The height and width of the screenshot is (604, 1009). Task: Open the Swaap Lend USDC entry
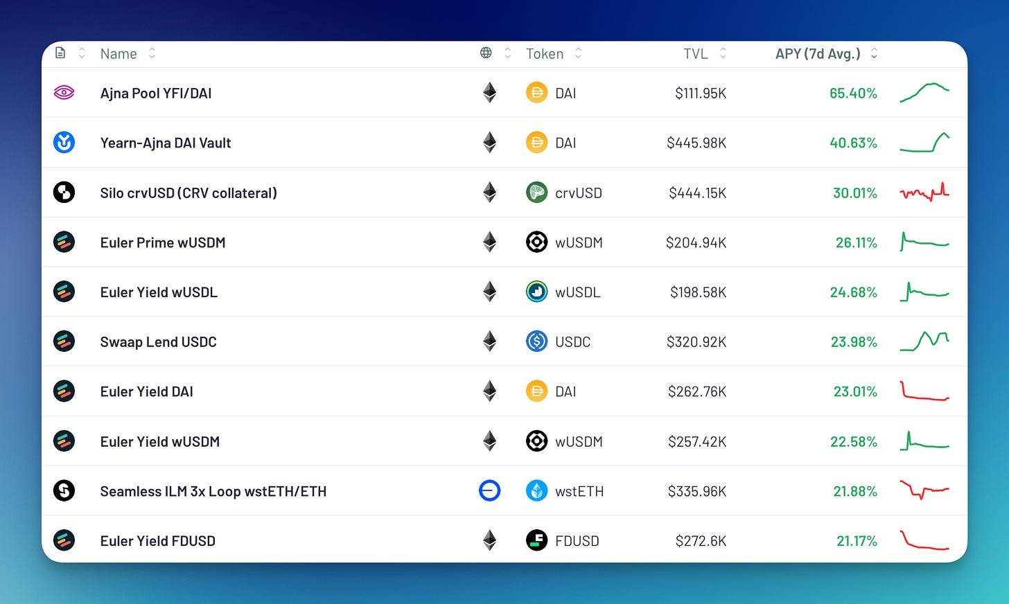tap(504, 341)
